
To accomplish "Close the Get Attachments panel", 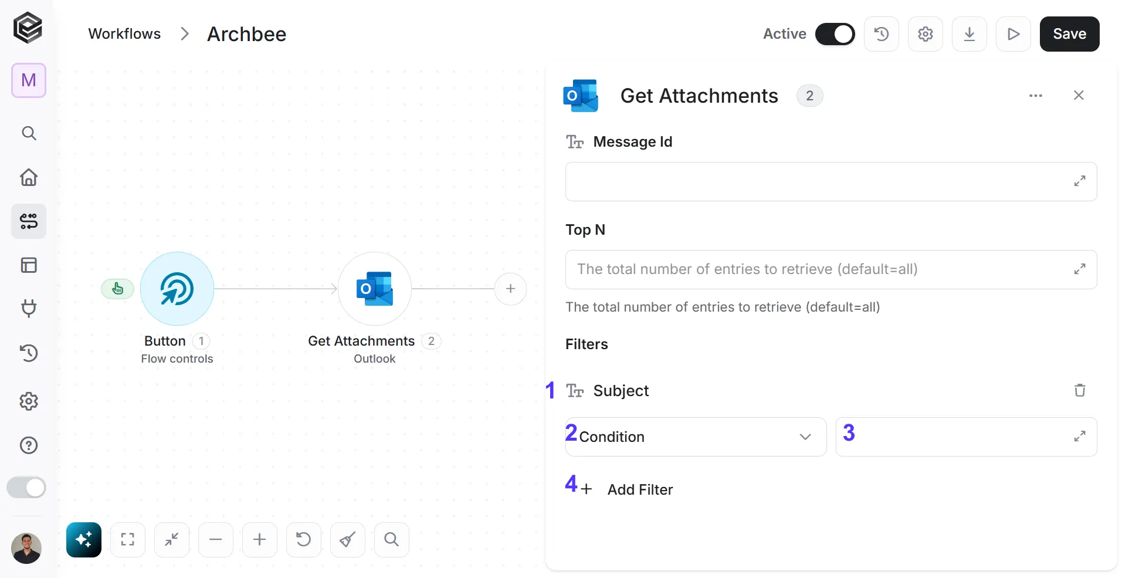I will [x=1079, y=96].
